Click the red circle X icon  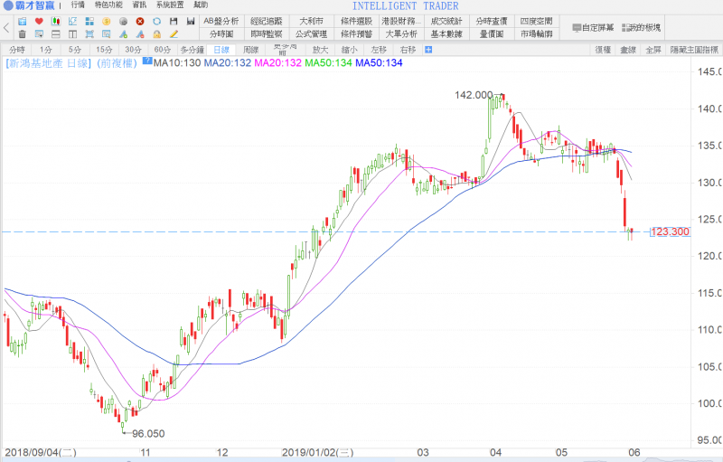pyautogui.click(x=140, y=21)
